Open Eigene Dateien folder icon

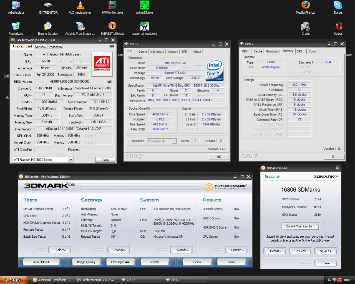click(48, 29)
